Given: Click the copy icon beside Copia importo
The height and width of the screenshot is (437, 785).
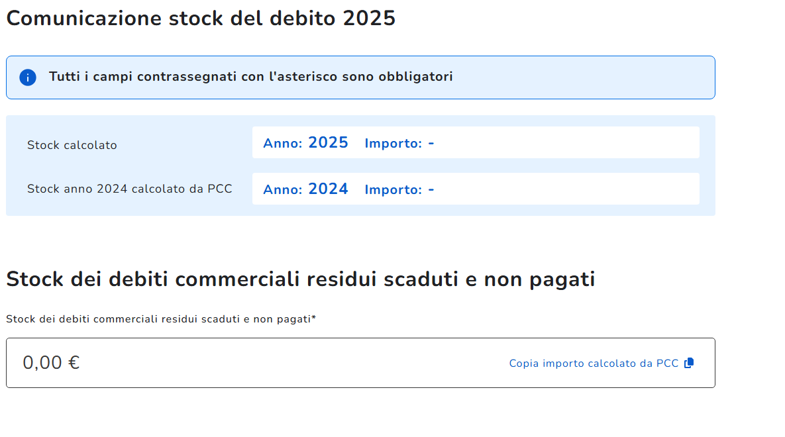Looking at the screenshot, I should tap(689, 363).
